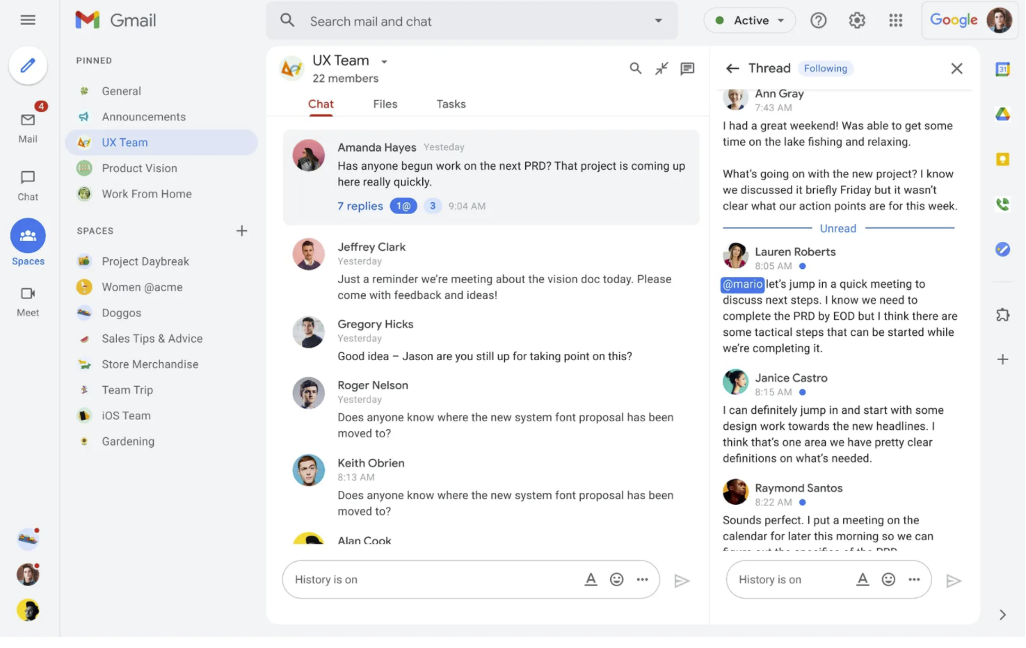The height and width of the screenshot is (648, 1026).
Task: Expand the UX Team name dropdown
Action: tap(384, 62)
